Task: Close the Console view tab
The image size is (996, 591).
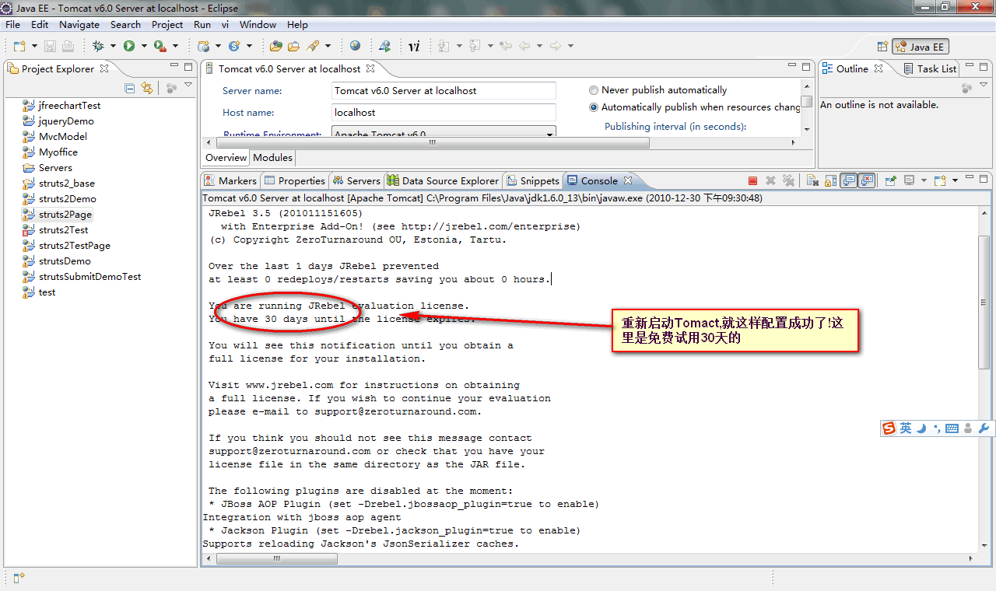Action: pyautogui.click(x=628, y=180)
